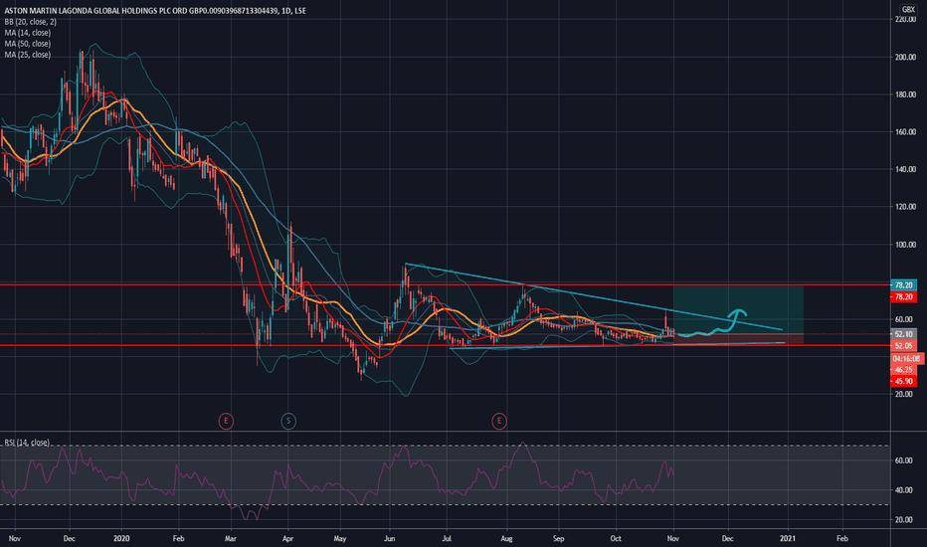Select the MA (25, close) indicator label
Image resolution: width=927 pixels, height=547 pixels.
[x=28, y=55]
